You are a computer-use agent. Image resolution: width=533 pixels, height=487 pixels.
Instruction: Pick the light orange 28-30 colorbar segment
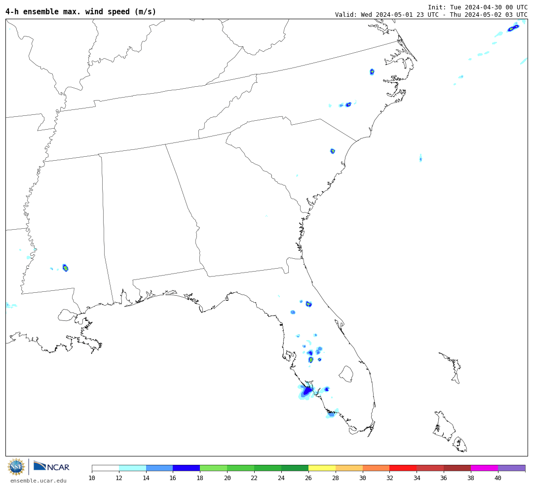(349, 468)
